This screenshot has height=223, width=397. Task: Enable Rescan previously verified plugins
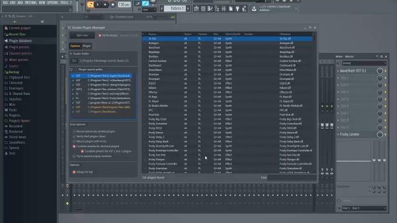[x=74, y=131]
